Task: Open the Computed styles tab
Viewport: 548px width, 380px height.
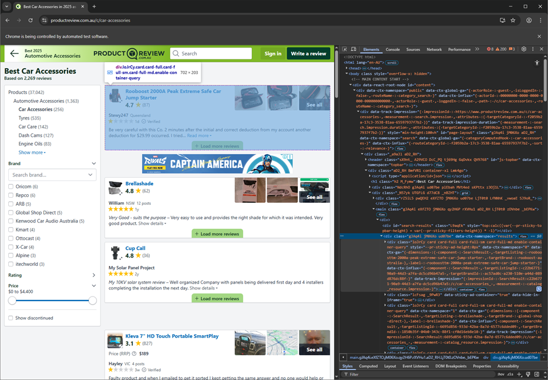Action: click(368, 366)
